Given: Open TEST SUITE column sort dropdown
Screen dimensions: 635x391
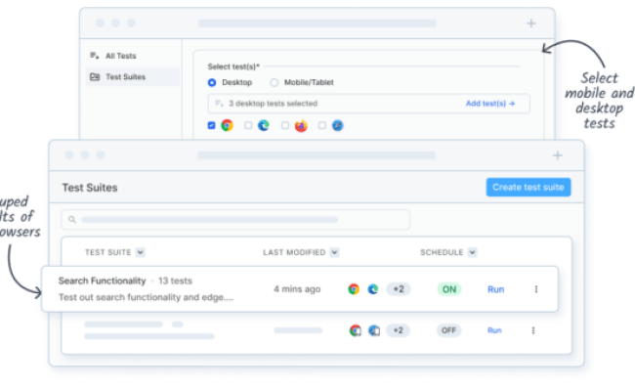Looking at the screenshot, I should (x=140, y=252).
